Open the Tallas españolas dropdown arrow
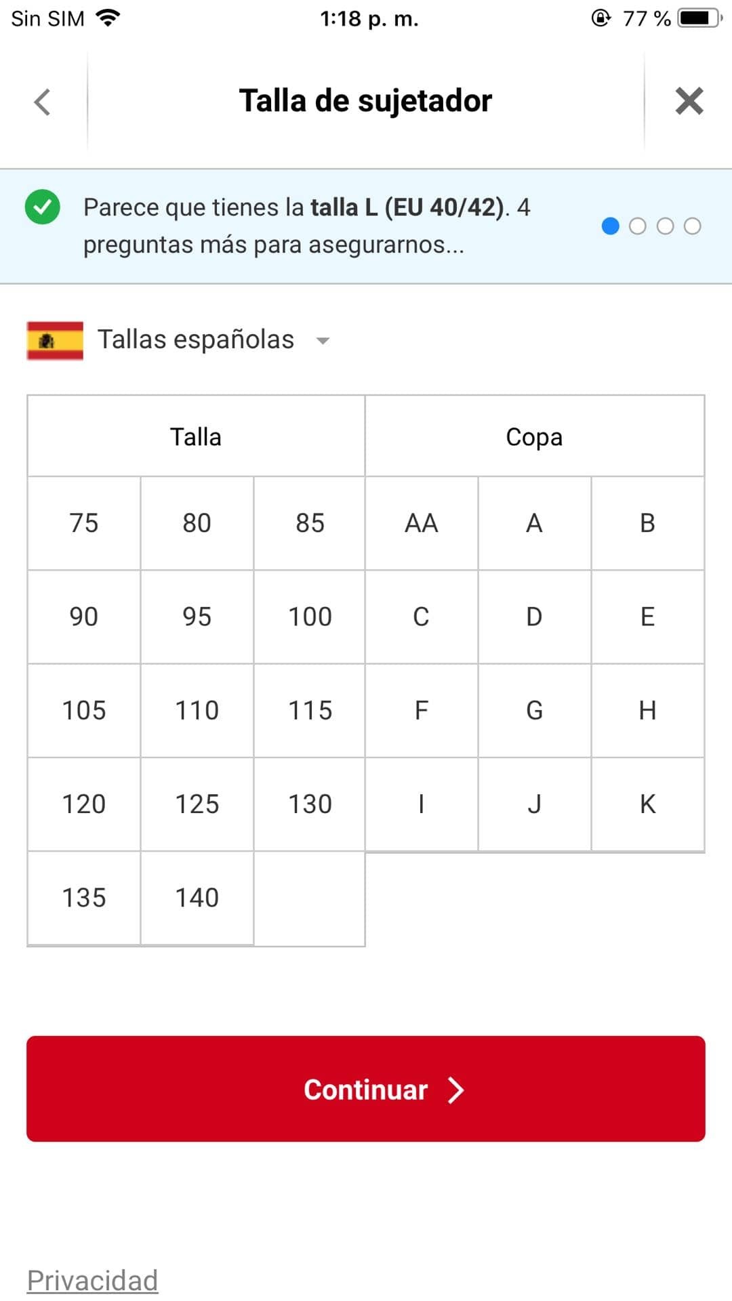The image size is (732, 1301). 323,341
